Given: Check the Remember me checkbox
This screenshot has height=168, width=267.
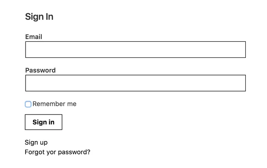Looking at the screenshot, I should (28, 104).
